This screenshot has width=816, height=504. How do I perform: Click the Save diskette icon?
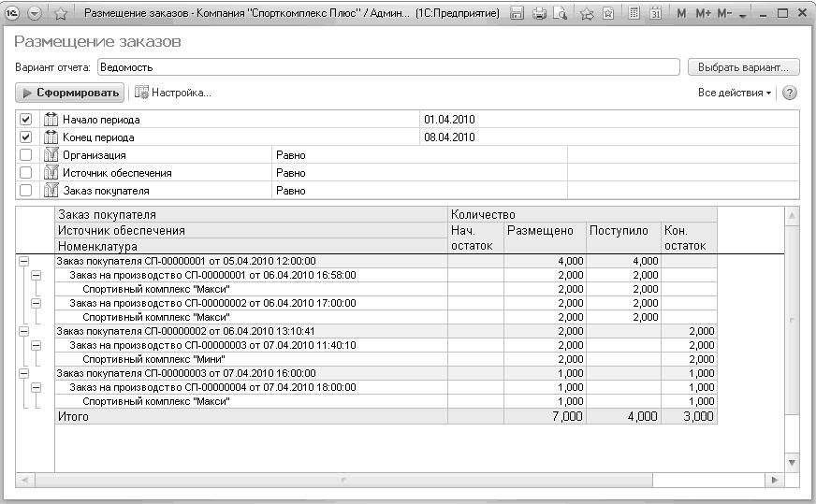pyautogui.click(x=517, y=13)
